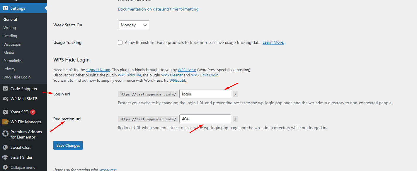Viewport: 417px width, 171px height.
Task: Click the WP Mail SMTP envelope icon
Action: pyautogui.click(x=5, y=99)
